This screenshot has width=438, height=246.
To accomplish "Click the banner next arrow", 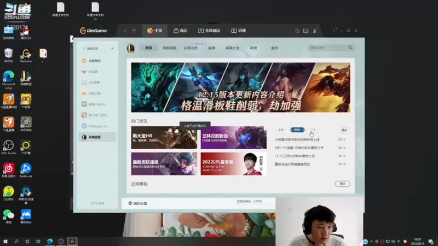I will pos(344,87).
